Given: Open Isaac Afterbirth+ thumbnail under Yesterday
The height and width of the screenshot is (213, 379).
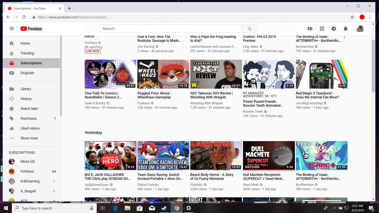Looking at the screenshot, I should click(x=322, y=156).
